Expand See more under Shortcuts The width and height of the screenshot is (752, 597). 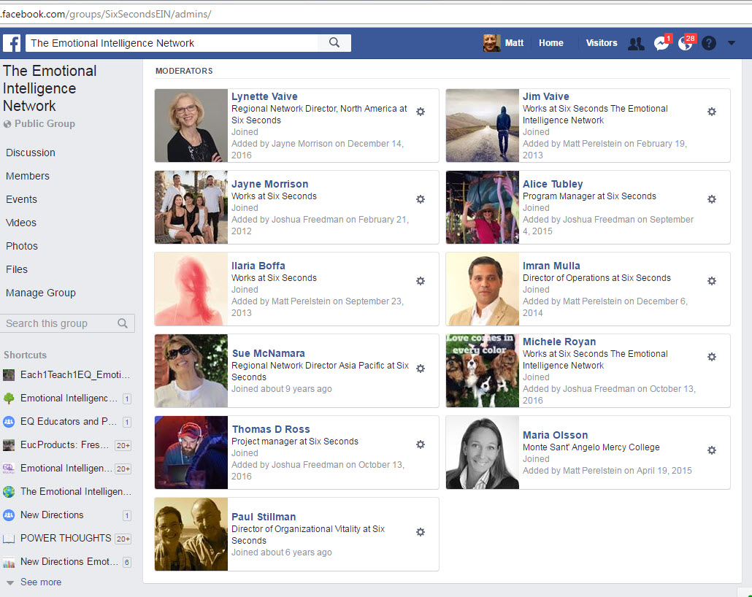(40, 582)
